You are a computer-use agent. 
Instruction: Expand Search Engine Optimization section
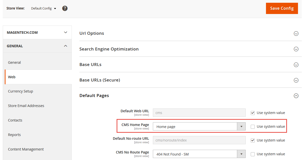click(x=296, y=49)
